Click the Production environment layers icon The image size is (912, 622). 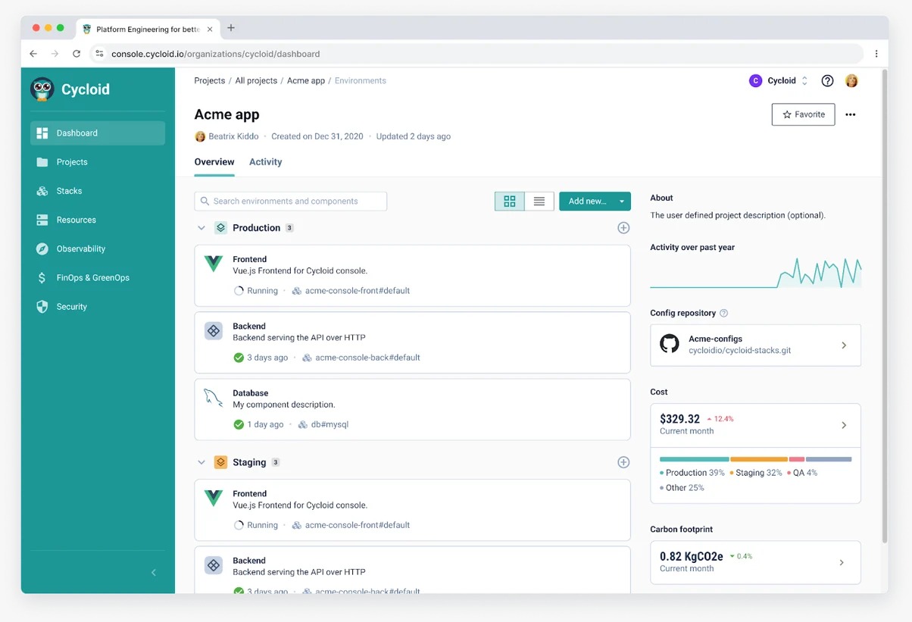(x=220, y=228)
